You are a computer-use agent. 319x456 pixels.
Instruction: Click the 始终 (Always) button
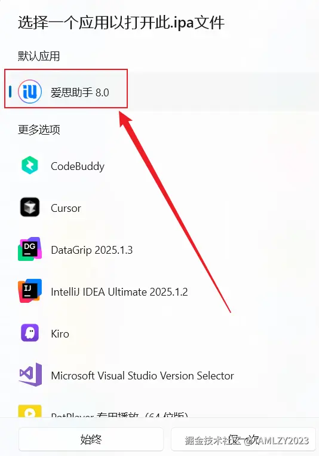[91, 439]
